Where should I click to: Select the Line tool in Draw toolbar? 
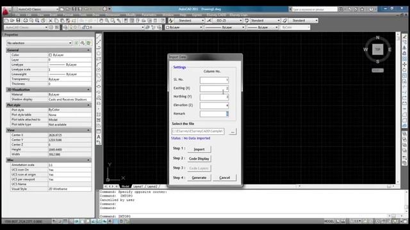coord(99,37)
